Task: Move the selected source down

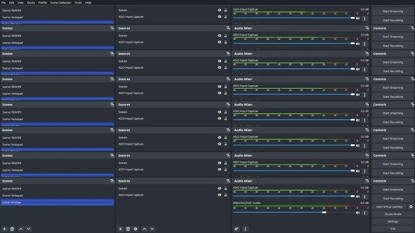Action: pyautogui.click(x=152, y=229)
